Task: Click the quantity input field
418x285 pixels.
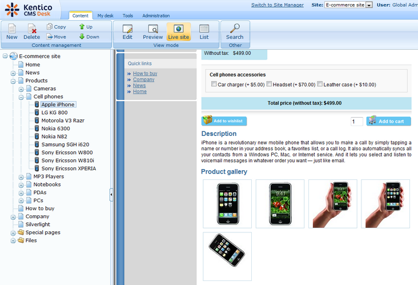Action: (x=357, y=122)
